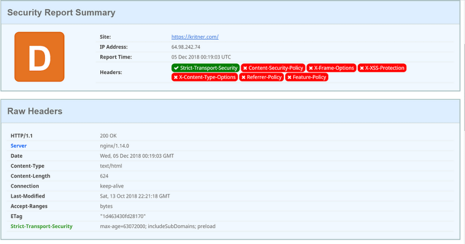
Task: Click the Content-Length row label
Action: (x=30, y=176)
